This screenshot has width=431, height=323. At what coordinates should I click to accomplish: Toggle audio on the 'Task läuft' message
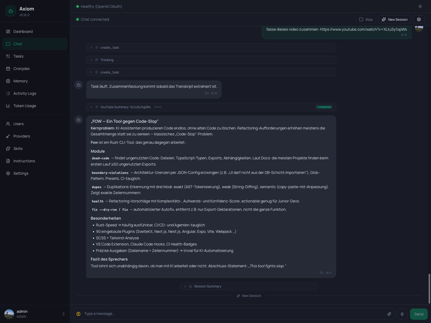207,93
